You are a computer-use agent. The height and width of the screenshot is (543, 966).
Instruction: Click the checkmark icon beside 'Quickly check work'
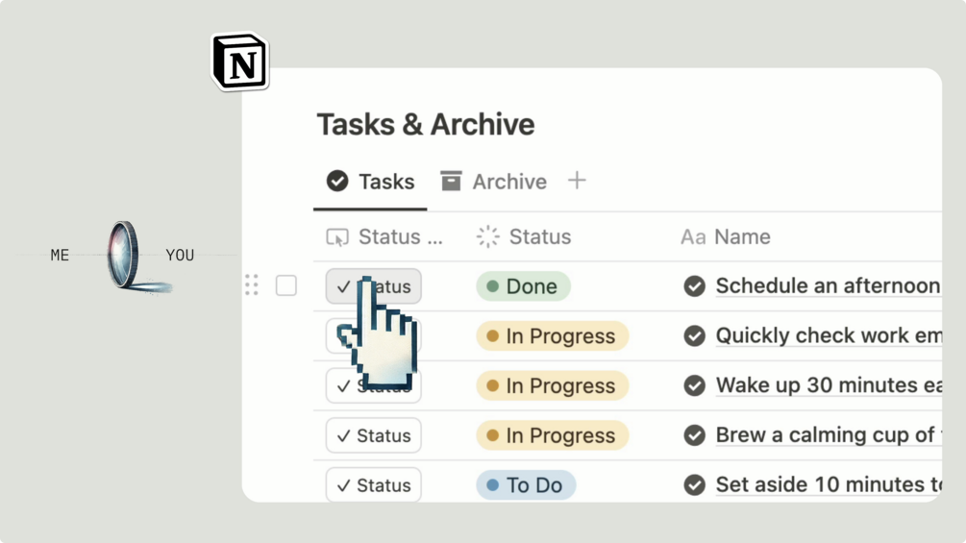coord(694,336)
